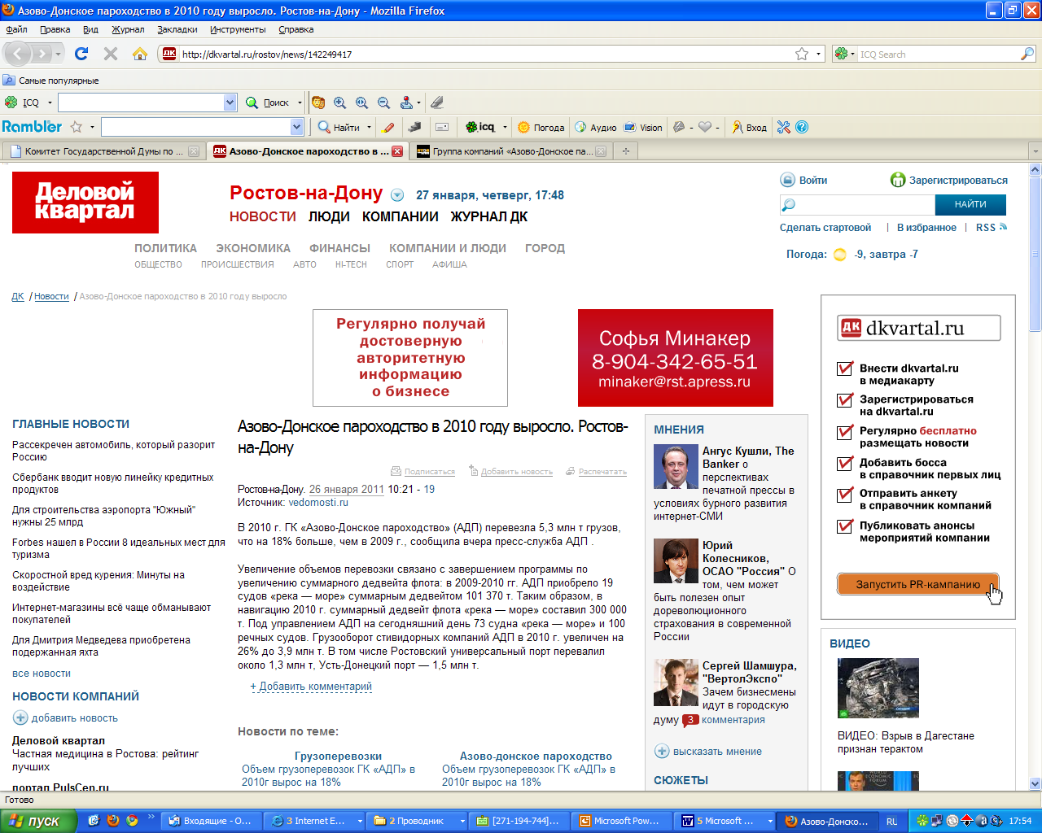This screenshot has width=1042, height=833.
Task: Click the eraser icon on ICQ toolbar
Action: pyautogui.click(x=437, y=102)
